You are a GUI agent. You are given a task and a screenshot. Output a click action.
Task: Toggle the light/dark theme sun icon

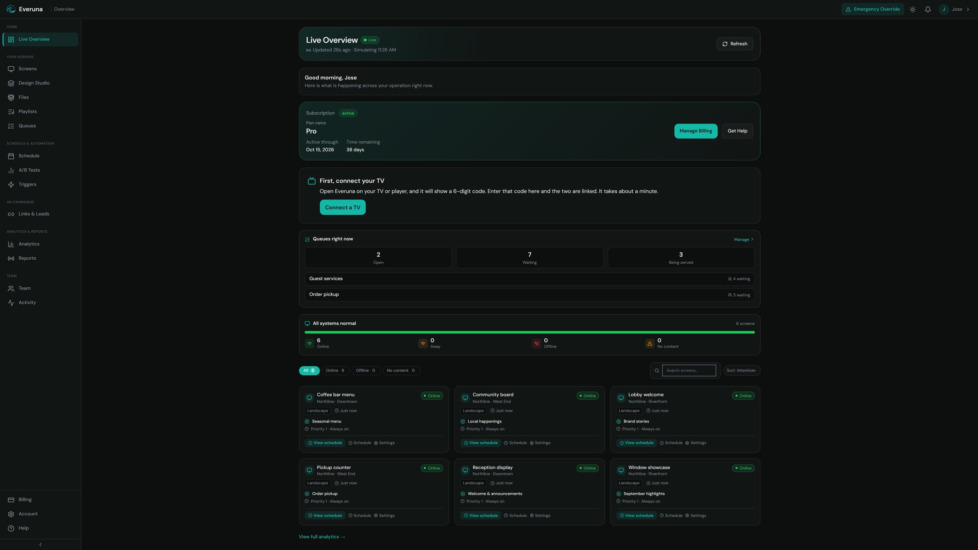[912, 9]
